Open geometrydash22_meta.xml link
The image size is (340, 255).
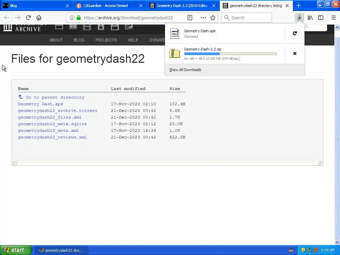click(48, 130)
